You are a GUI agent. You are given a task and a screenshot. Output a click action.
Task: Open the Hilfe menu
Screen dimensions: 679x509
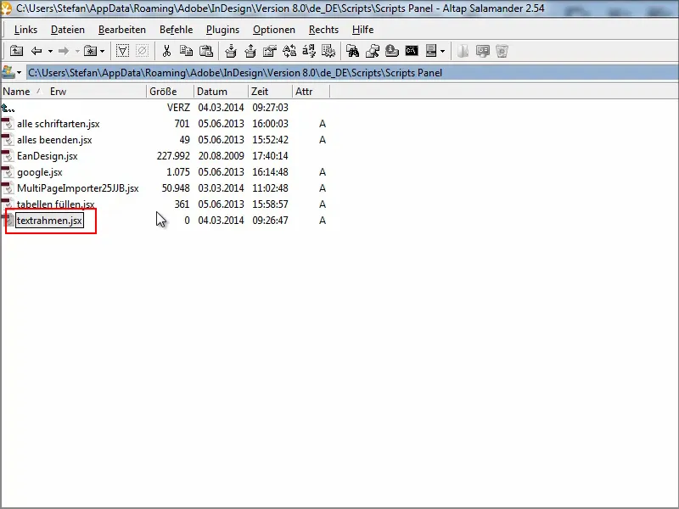(363, 30)
